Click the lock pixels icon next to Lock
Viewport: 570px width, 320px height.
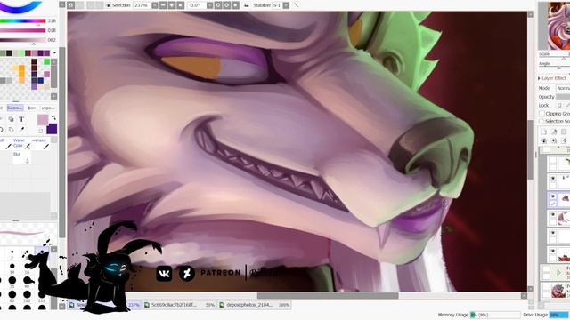[x=559, y=105]
